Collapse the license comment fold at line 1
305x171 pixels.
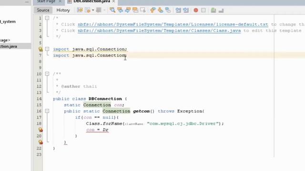[47, 18]
